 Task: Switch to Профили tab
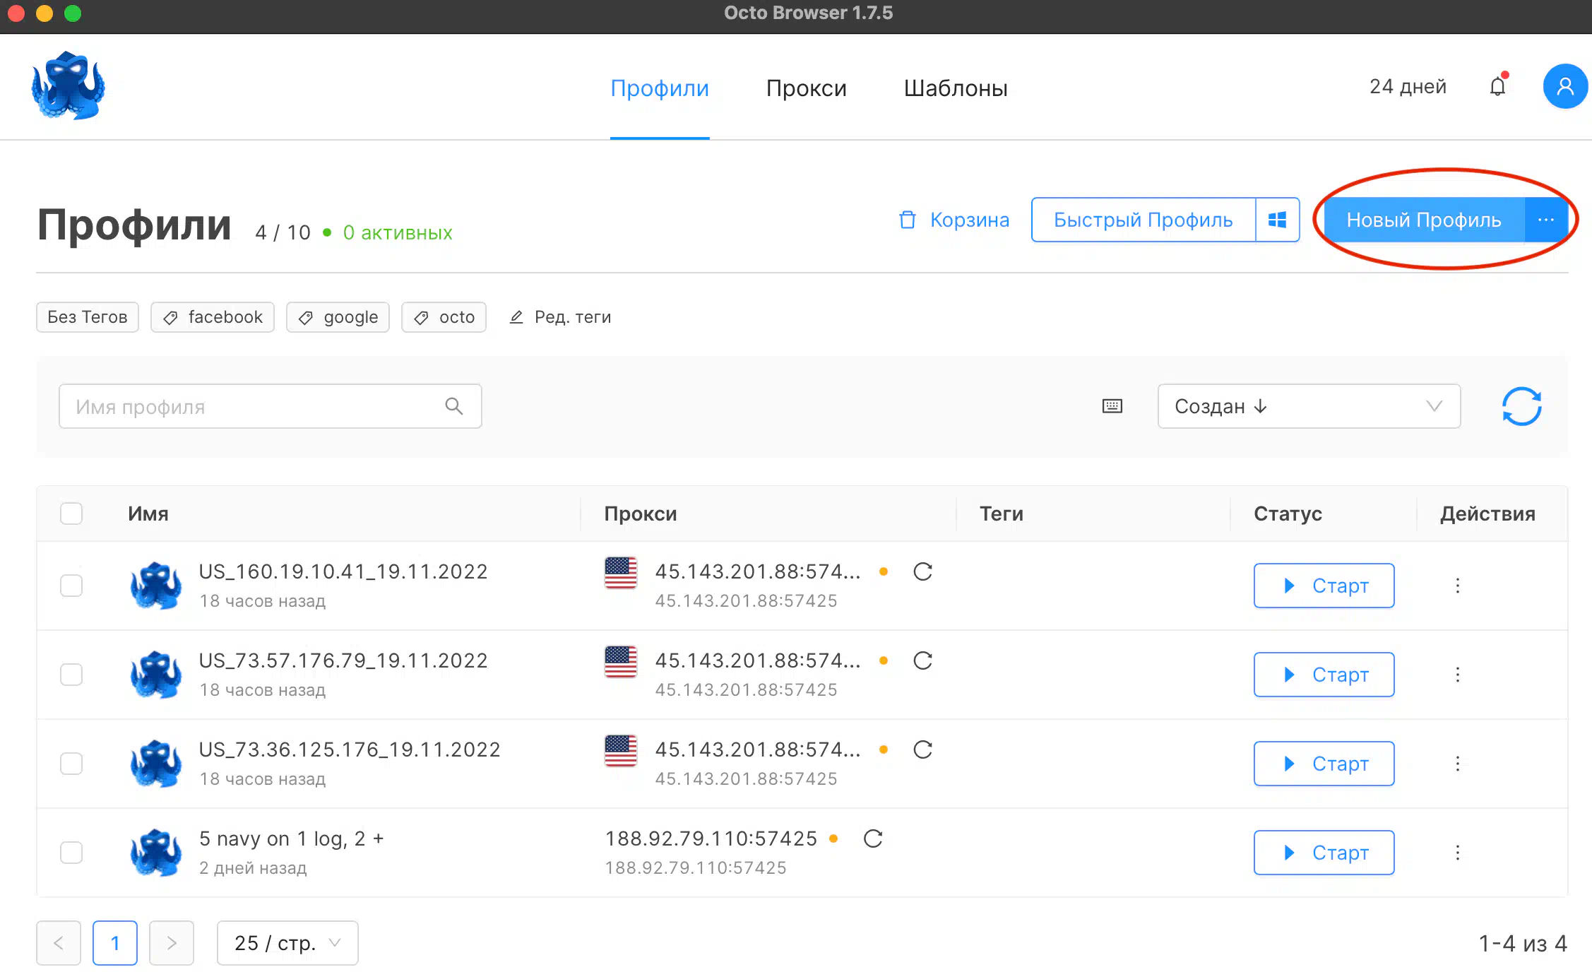click(x=660, y=88)
